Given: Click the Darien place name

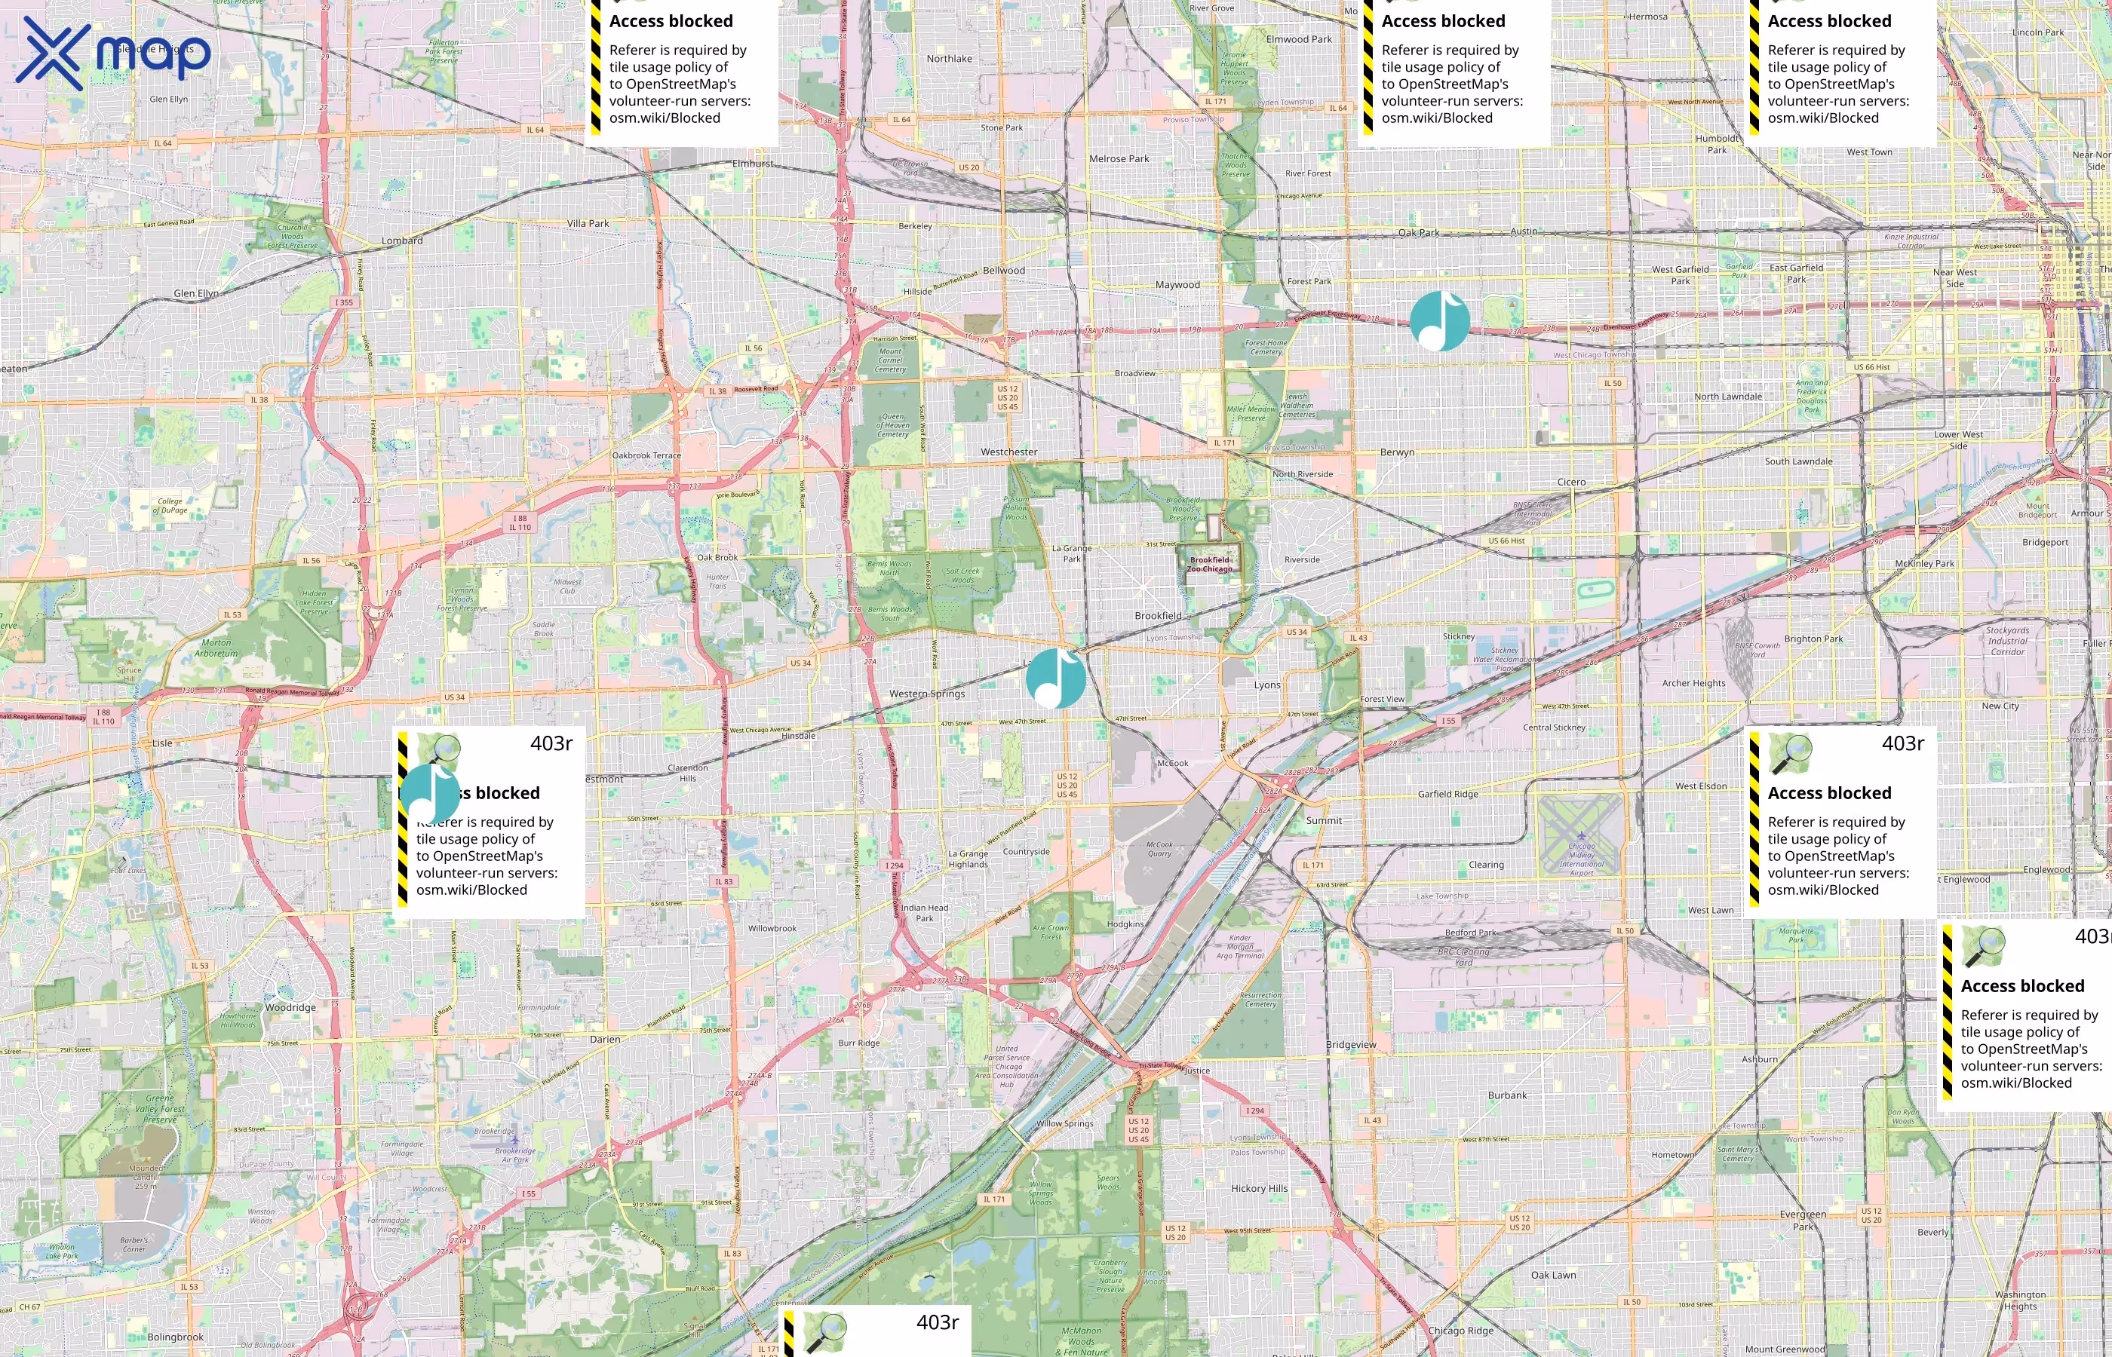Looking at the screenshot, I should [x=605, y=1039].
